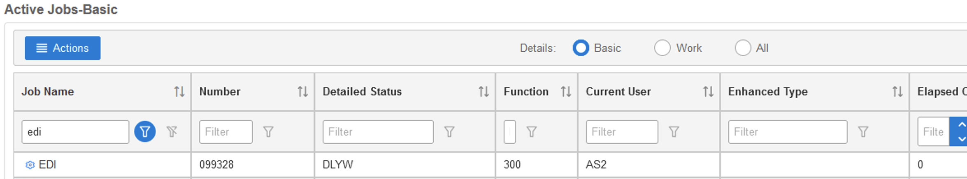Screen dimensions: 967x179
Task: Sort by the Function column
Action: point(566,92)
